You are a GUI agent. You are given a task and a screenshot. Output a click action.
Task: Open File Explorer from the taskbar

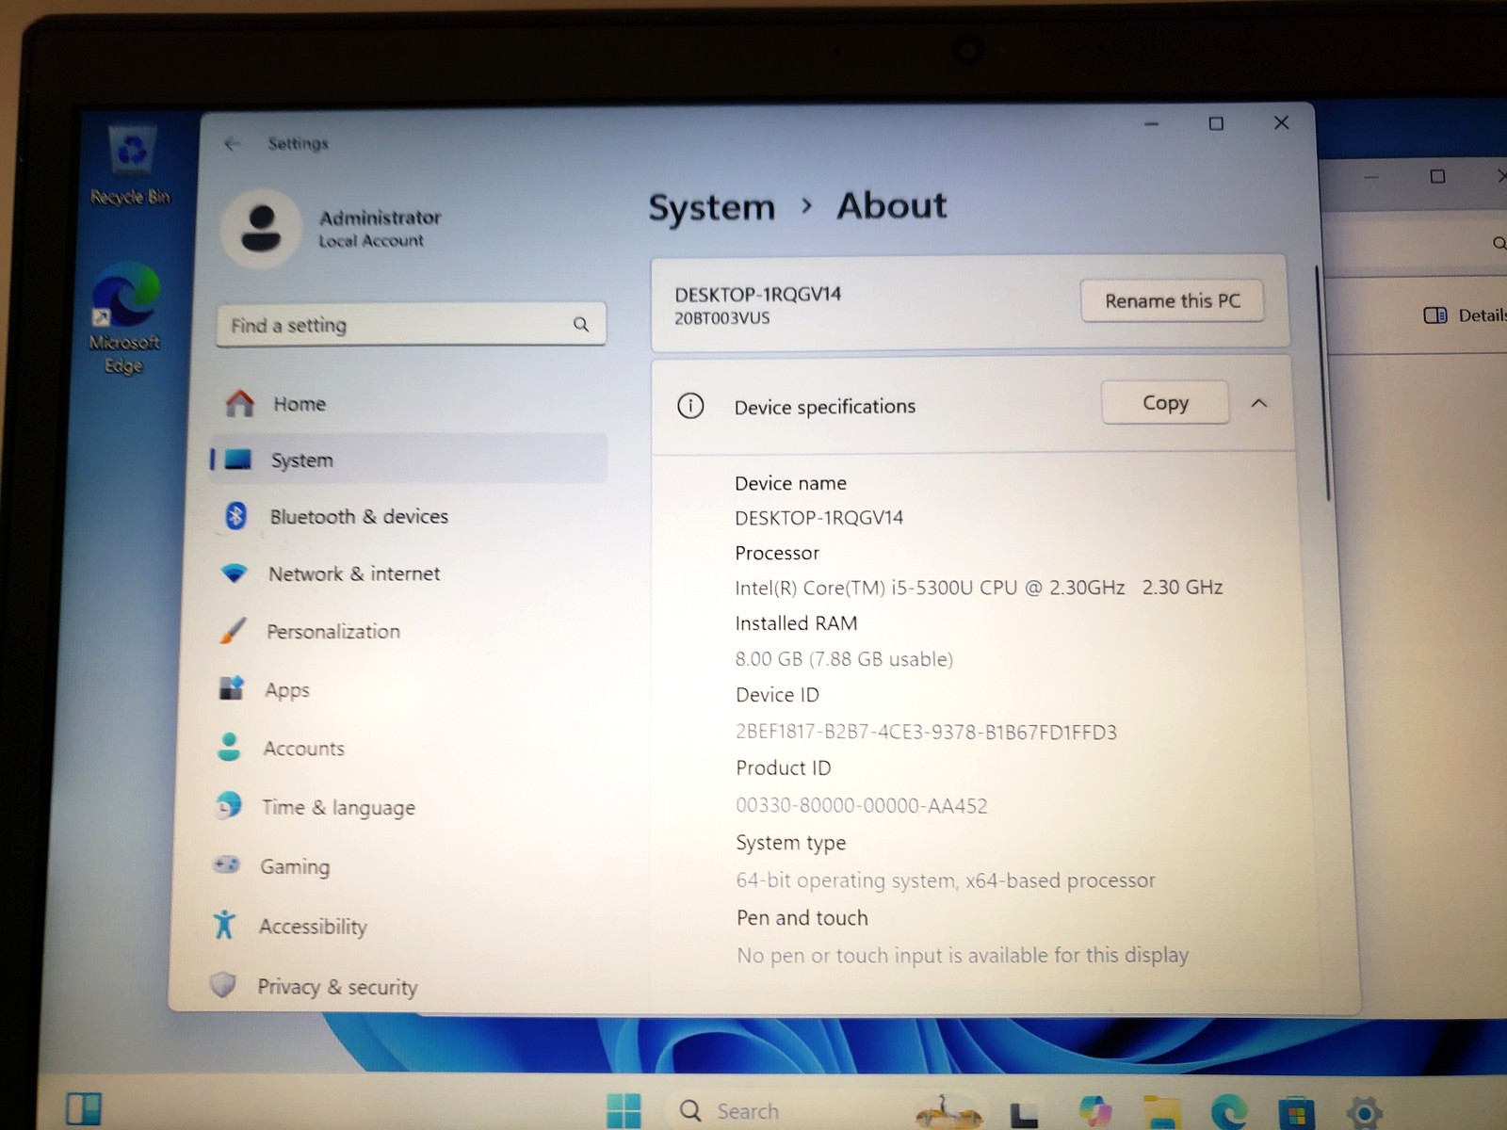[1161, 1112]
